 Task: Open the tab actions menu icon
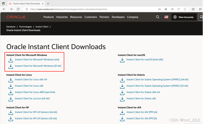point(4,4)
